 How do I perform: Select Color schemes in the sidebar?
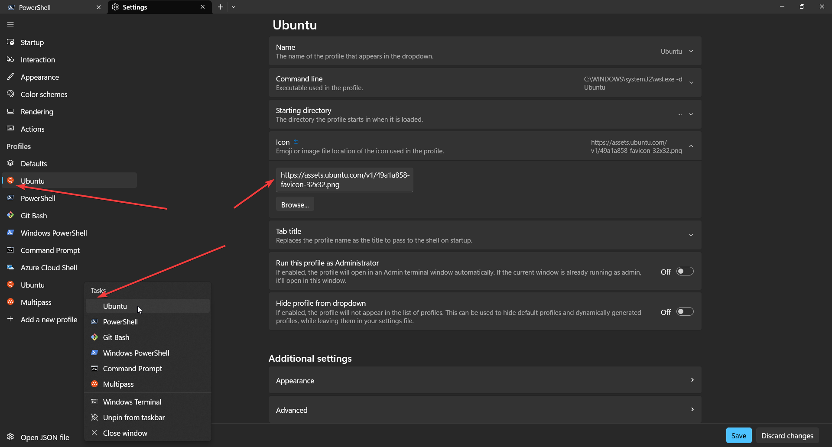[x=44, y=94]
